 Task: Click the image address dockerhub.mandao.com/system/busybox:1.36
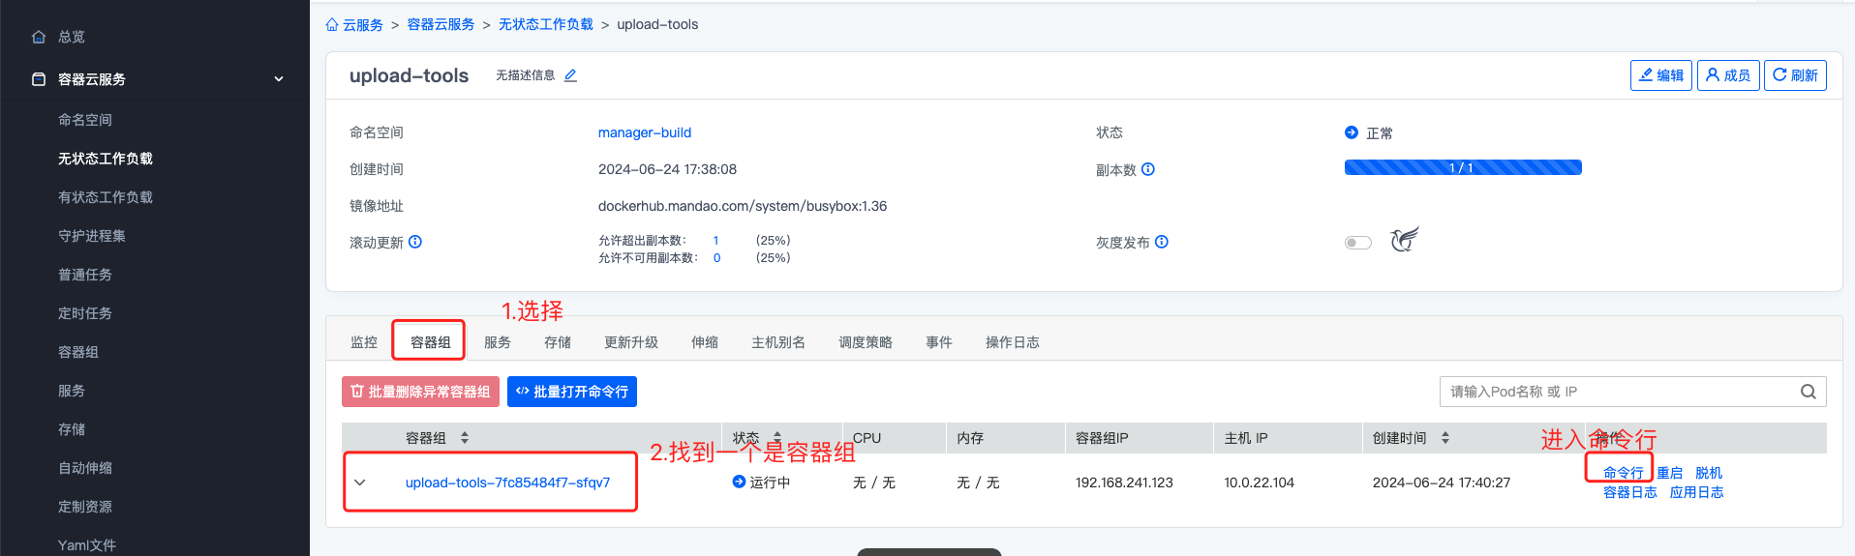pos(743,206)
